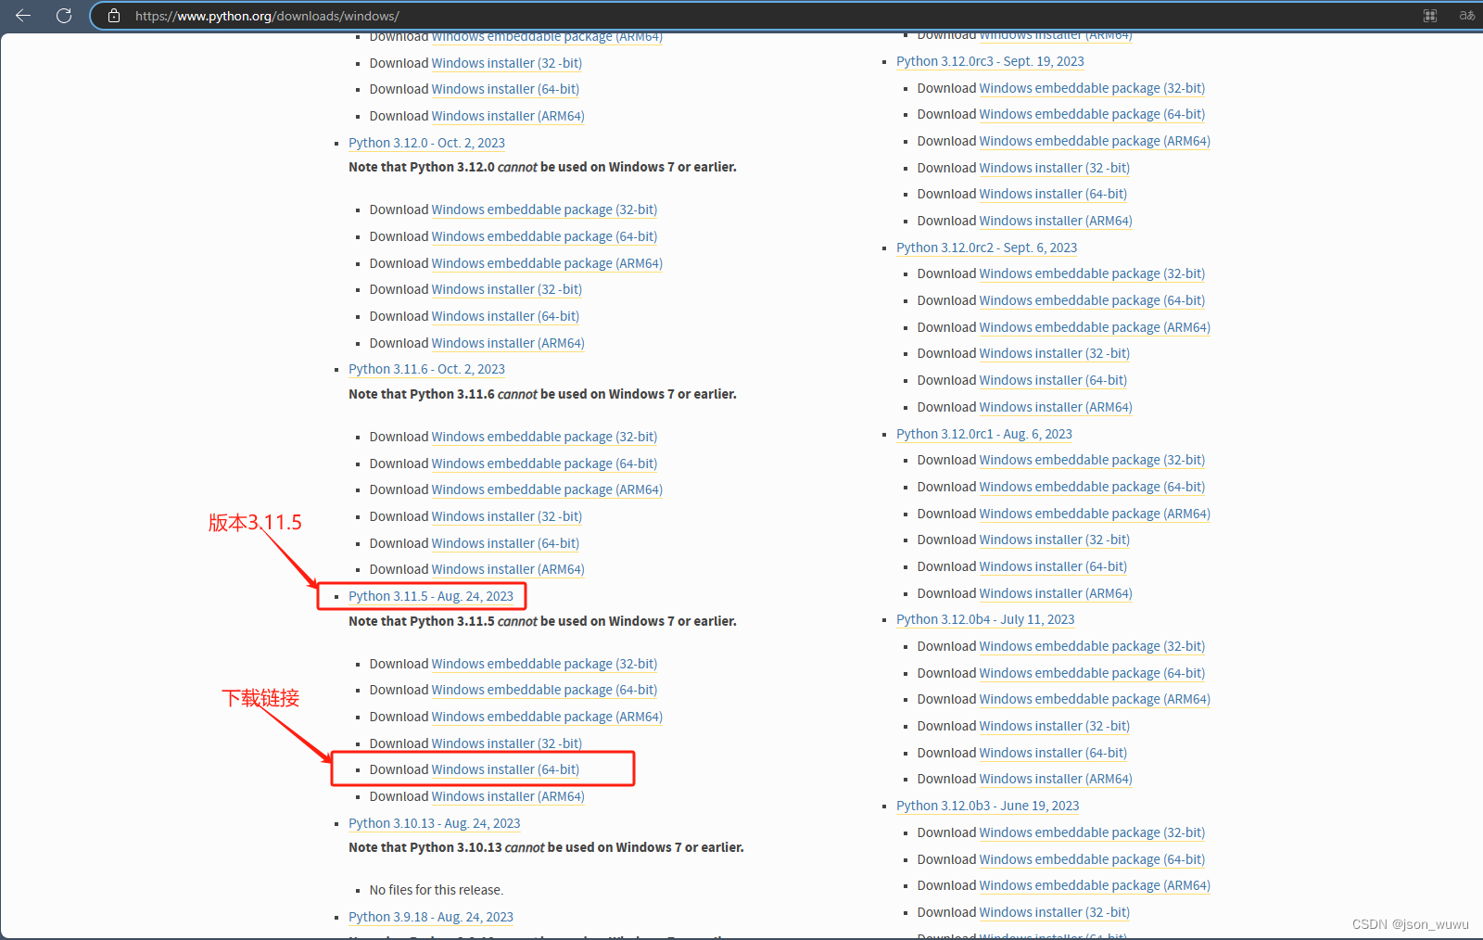Download Python 3.12.0 Windows installer (ARM64)

point(508,343)
